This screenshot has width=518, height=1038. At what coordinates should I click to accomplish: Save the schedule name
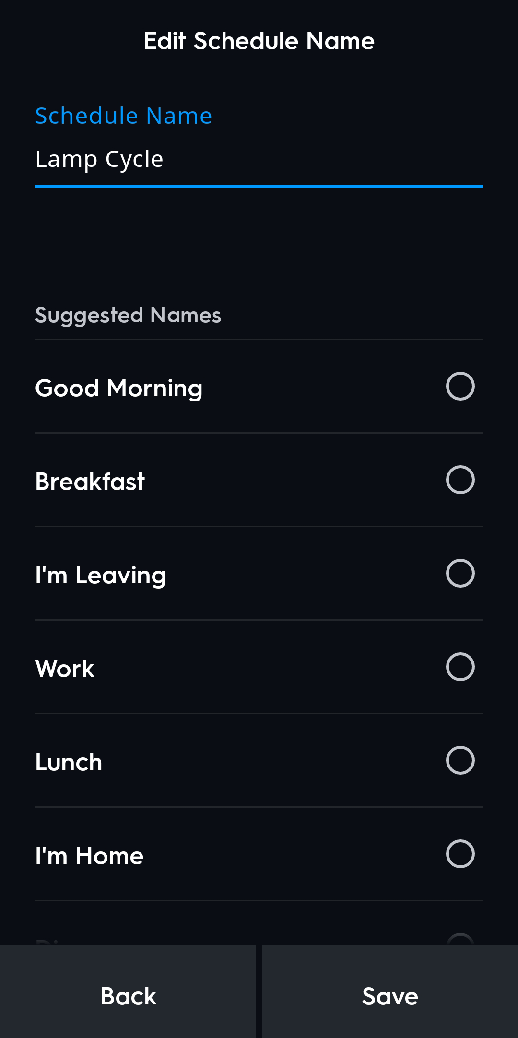[x=390, y=996]
